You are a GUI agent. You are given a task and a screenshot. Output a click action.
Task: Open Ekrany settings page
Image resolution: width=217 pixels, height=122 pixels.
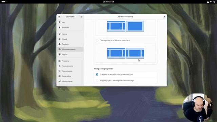click(70, 34)
